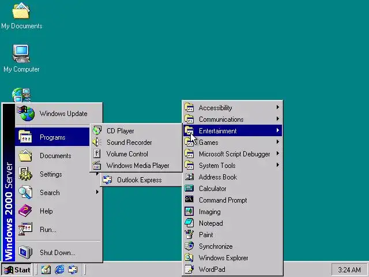Expand the Entertainment submenu arrow
This screenshot has height=277, width=369.
pos(278,130)
